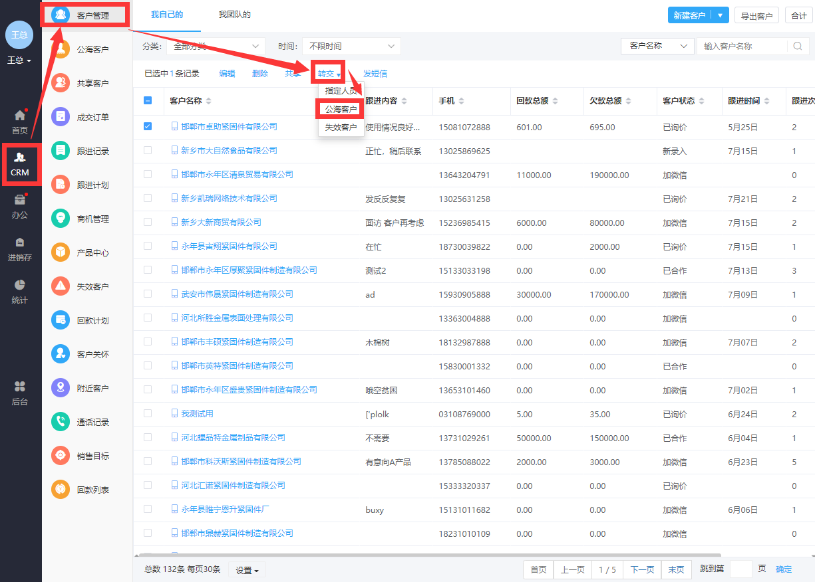Click the 新建客户 button
This screenshot has height=582, width=815.
point(689,15)
